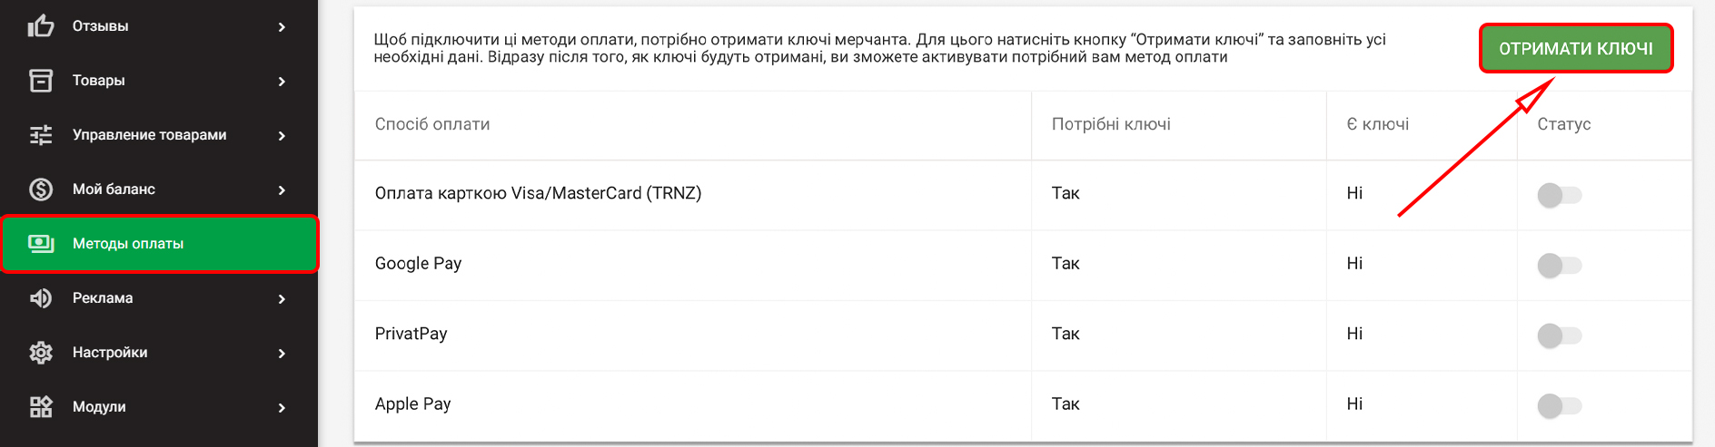Expand the Товары submenu arrow

282,82
